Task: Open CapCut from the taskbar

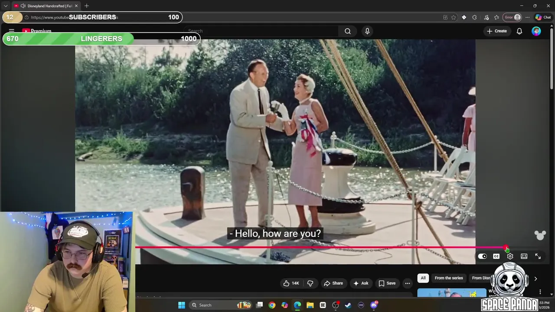Action: pos(323,305)
